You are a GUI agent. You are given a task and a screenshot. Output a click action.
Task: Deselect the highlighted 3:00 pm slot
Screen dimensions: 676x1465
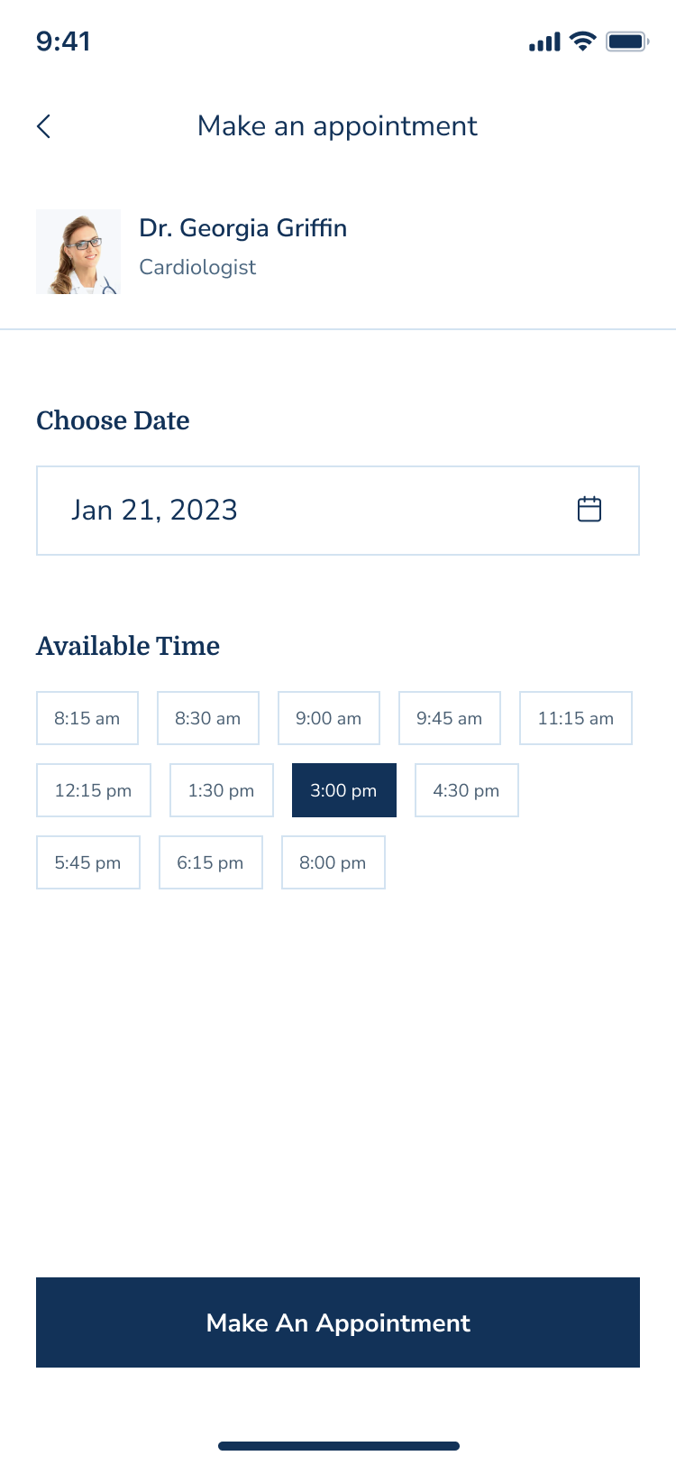pyautogui.click(x=344, y=790)
